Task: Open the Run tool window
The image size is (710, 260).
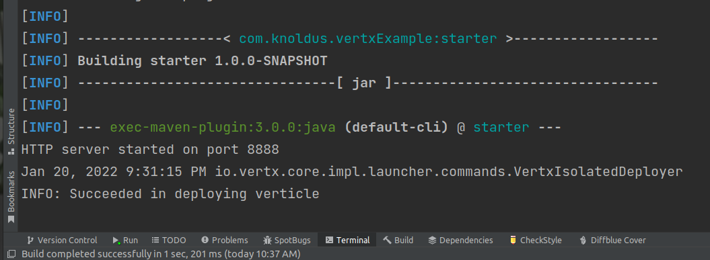Action: 125,240
